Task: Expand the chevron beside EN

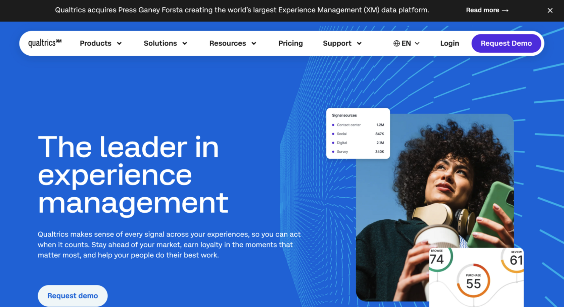Action: click(x=417, y=44)
